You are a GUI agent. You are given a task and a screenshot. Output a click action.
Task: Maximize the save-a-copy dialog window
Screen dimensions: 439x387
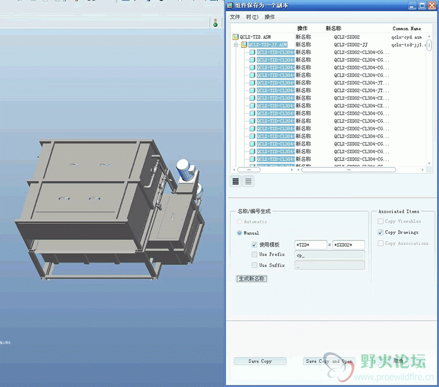point(422,6)
